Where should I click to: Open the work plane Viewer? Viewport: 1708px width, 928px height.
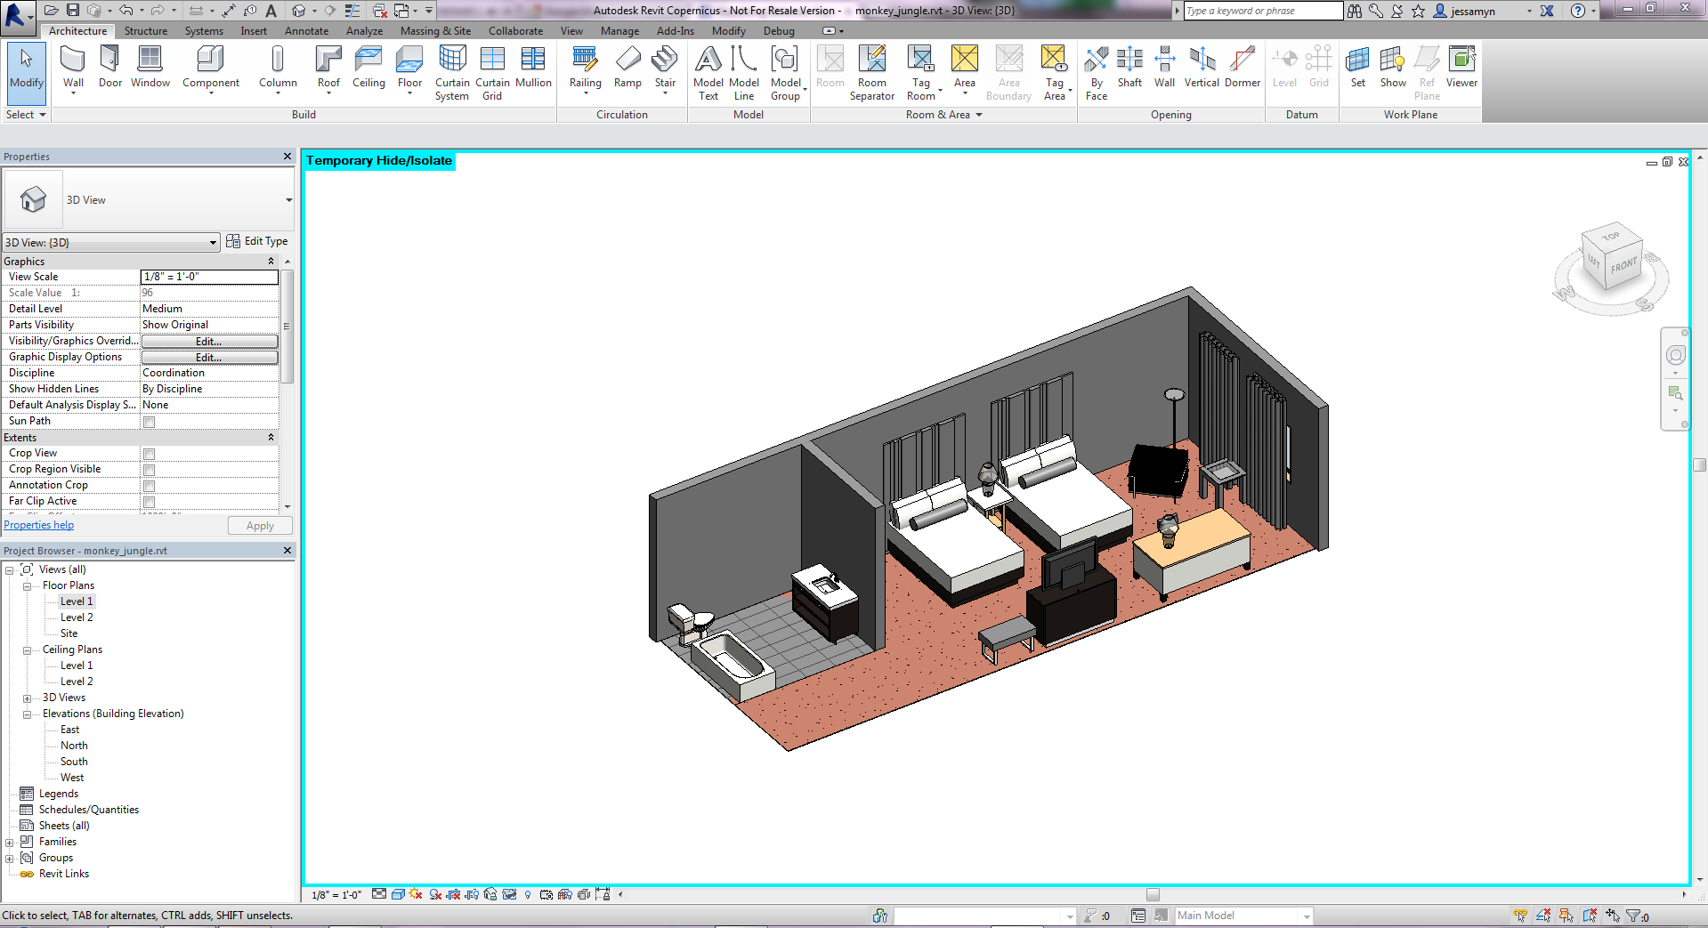click(x=1461, y=69)
